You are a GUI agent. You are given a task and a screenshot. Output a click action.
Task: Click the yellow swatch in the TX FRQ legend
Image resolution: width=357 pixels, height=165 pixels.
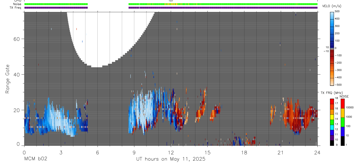coord(332,117)
